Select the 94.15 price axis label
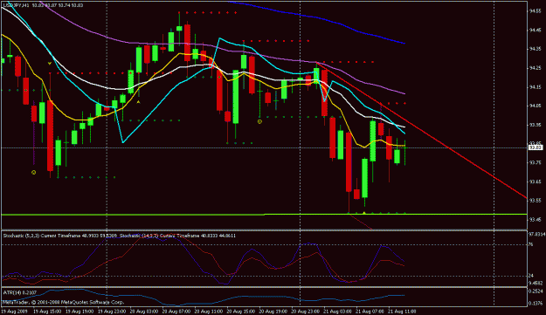Viewport: 546px width, 315px height. [x=535, y=87]
